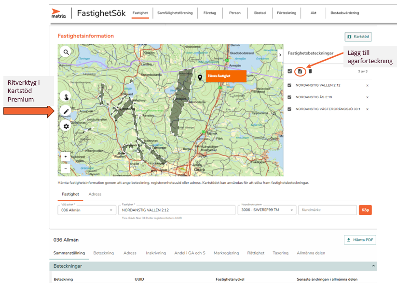Uncheck NORDANSTIG VALLEN 2:12 checkbox

pyautogui.click(x=289, y=85)
